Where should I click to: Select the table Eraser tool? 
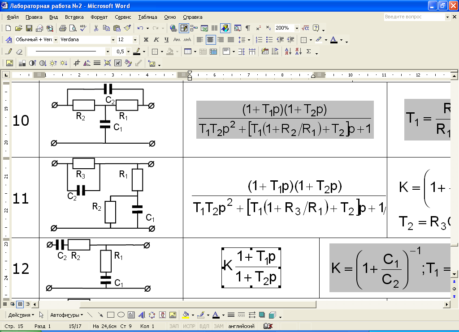point(19,52)
